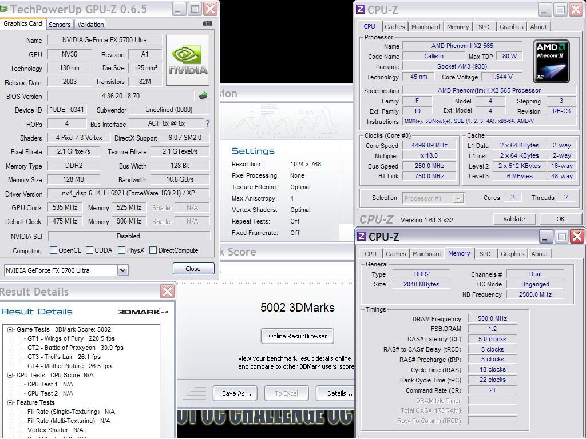
Task: Click the AMD Phenom II logo in CPU-Z
Action: [551, 61]
